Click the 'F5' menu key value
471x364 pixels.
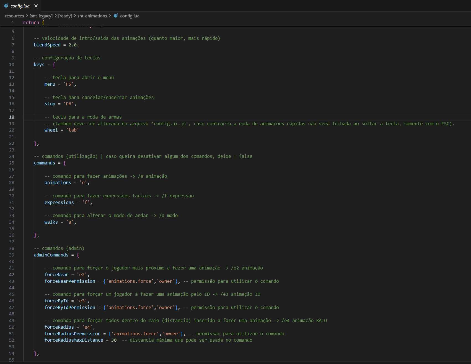tap(68, 84)
